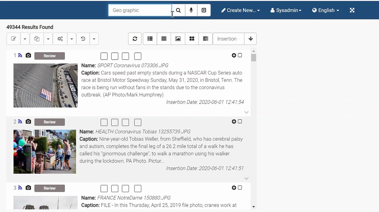Expand details chevron of HEALTH Coronavirus result
This screenshot has width=379, height=212.
(x=246, y=178)
